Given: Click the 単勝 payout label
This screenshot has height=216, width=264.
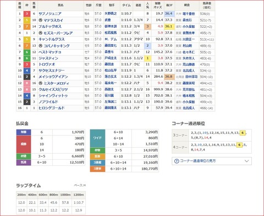Looking at the screenshot, I should click(24, 132).
